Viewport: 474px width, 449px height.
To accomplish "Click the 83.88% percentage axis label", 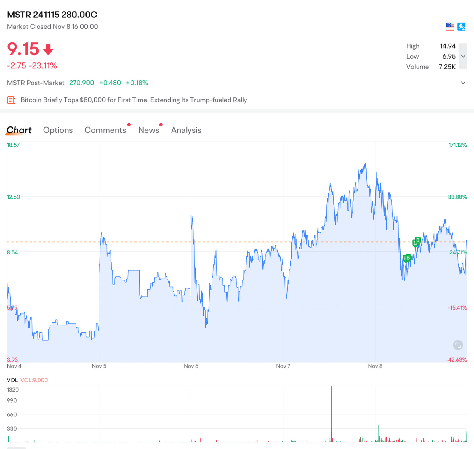I will (x=457, y=197).
